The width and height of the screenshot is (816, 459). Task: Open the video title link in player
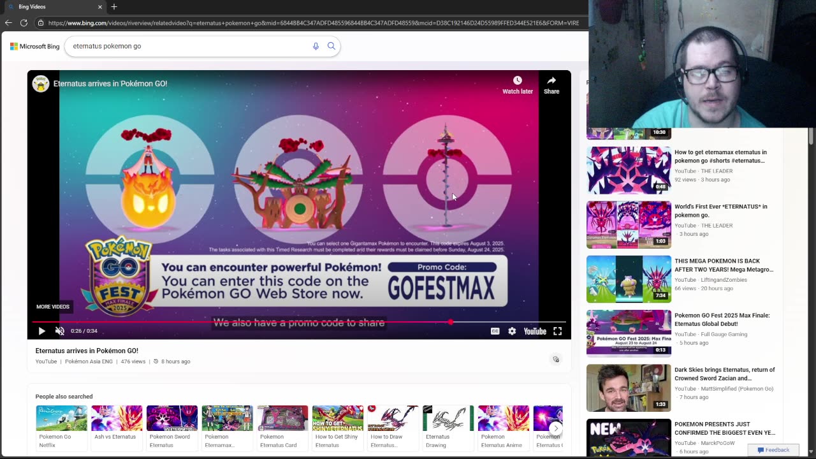point(110,84)
